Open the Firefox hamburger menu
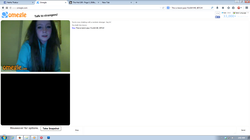Screen dimensions: 250x140 click(x=247, y=8)
